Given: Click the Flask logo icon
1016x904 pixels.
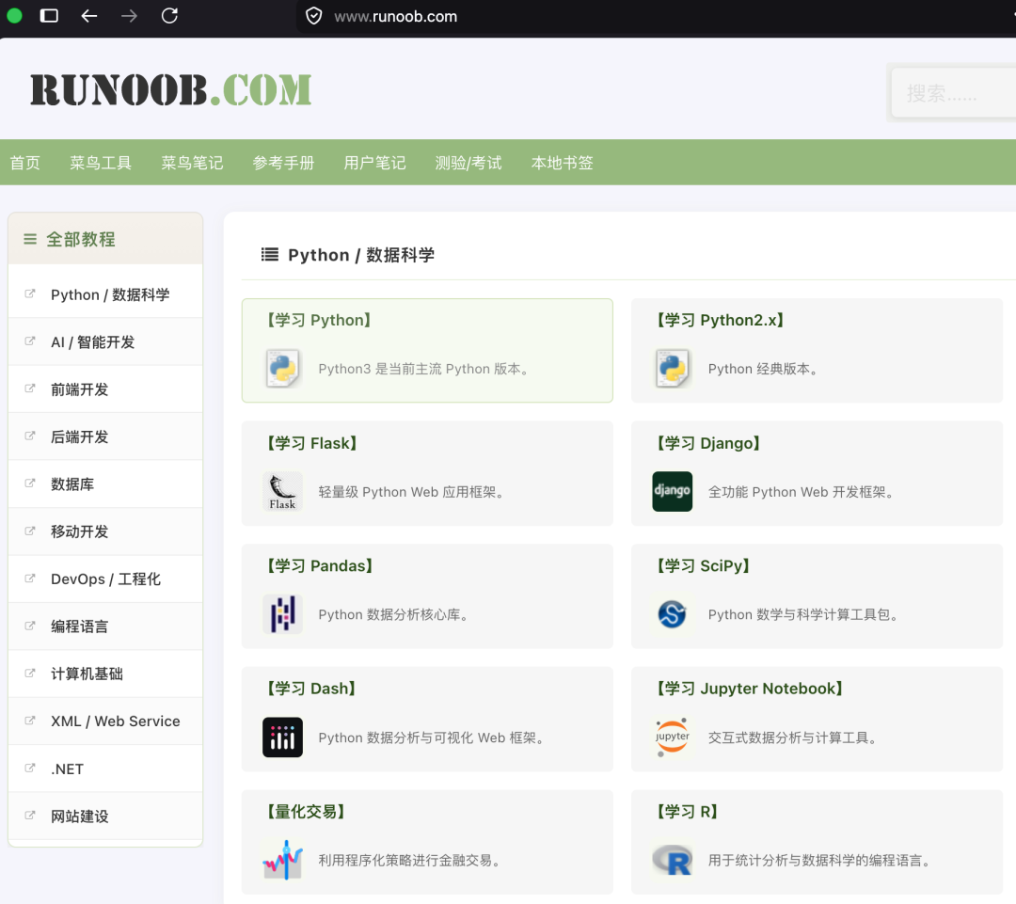Looking at the screenshot, I should [x=282, y=491].
